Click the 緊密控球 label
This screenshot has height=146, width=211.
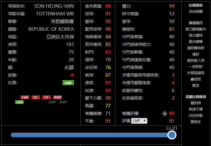click(94, 29)
